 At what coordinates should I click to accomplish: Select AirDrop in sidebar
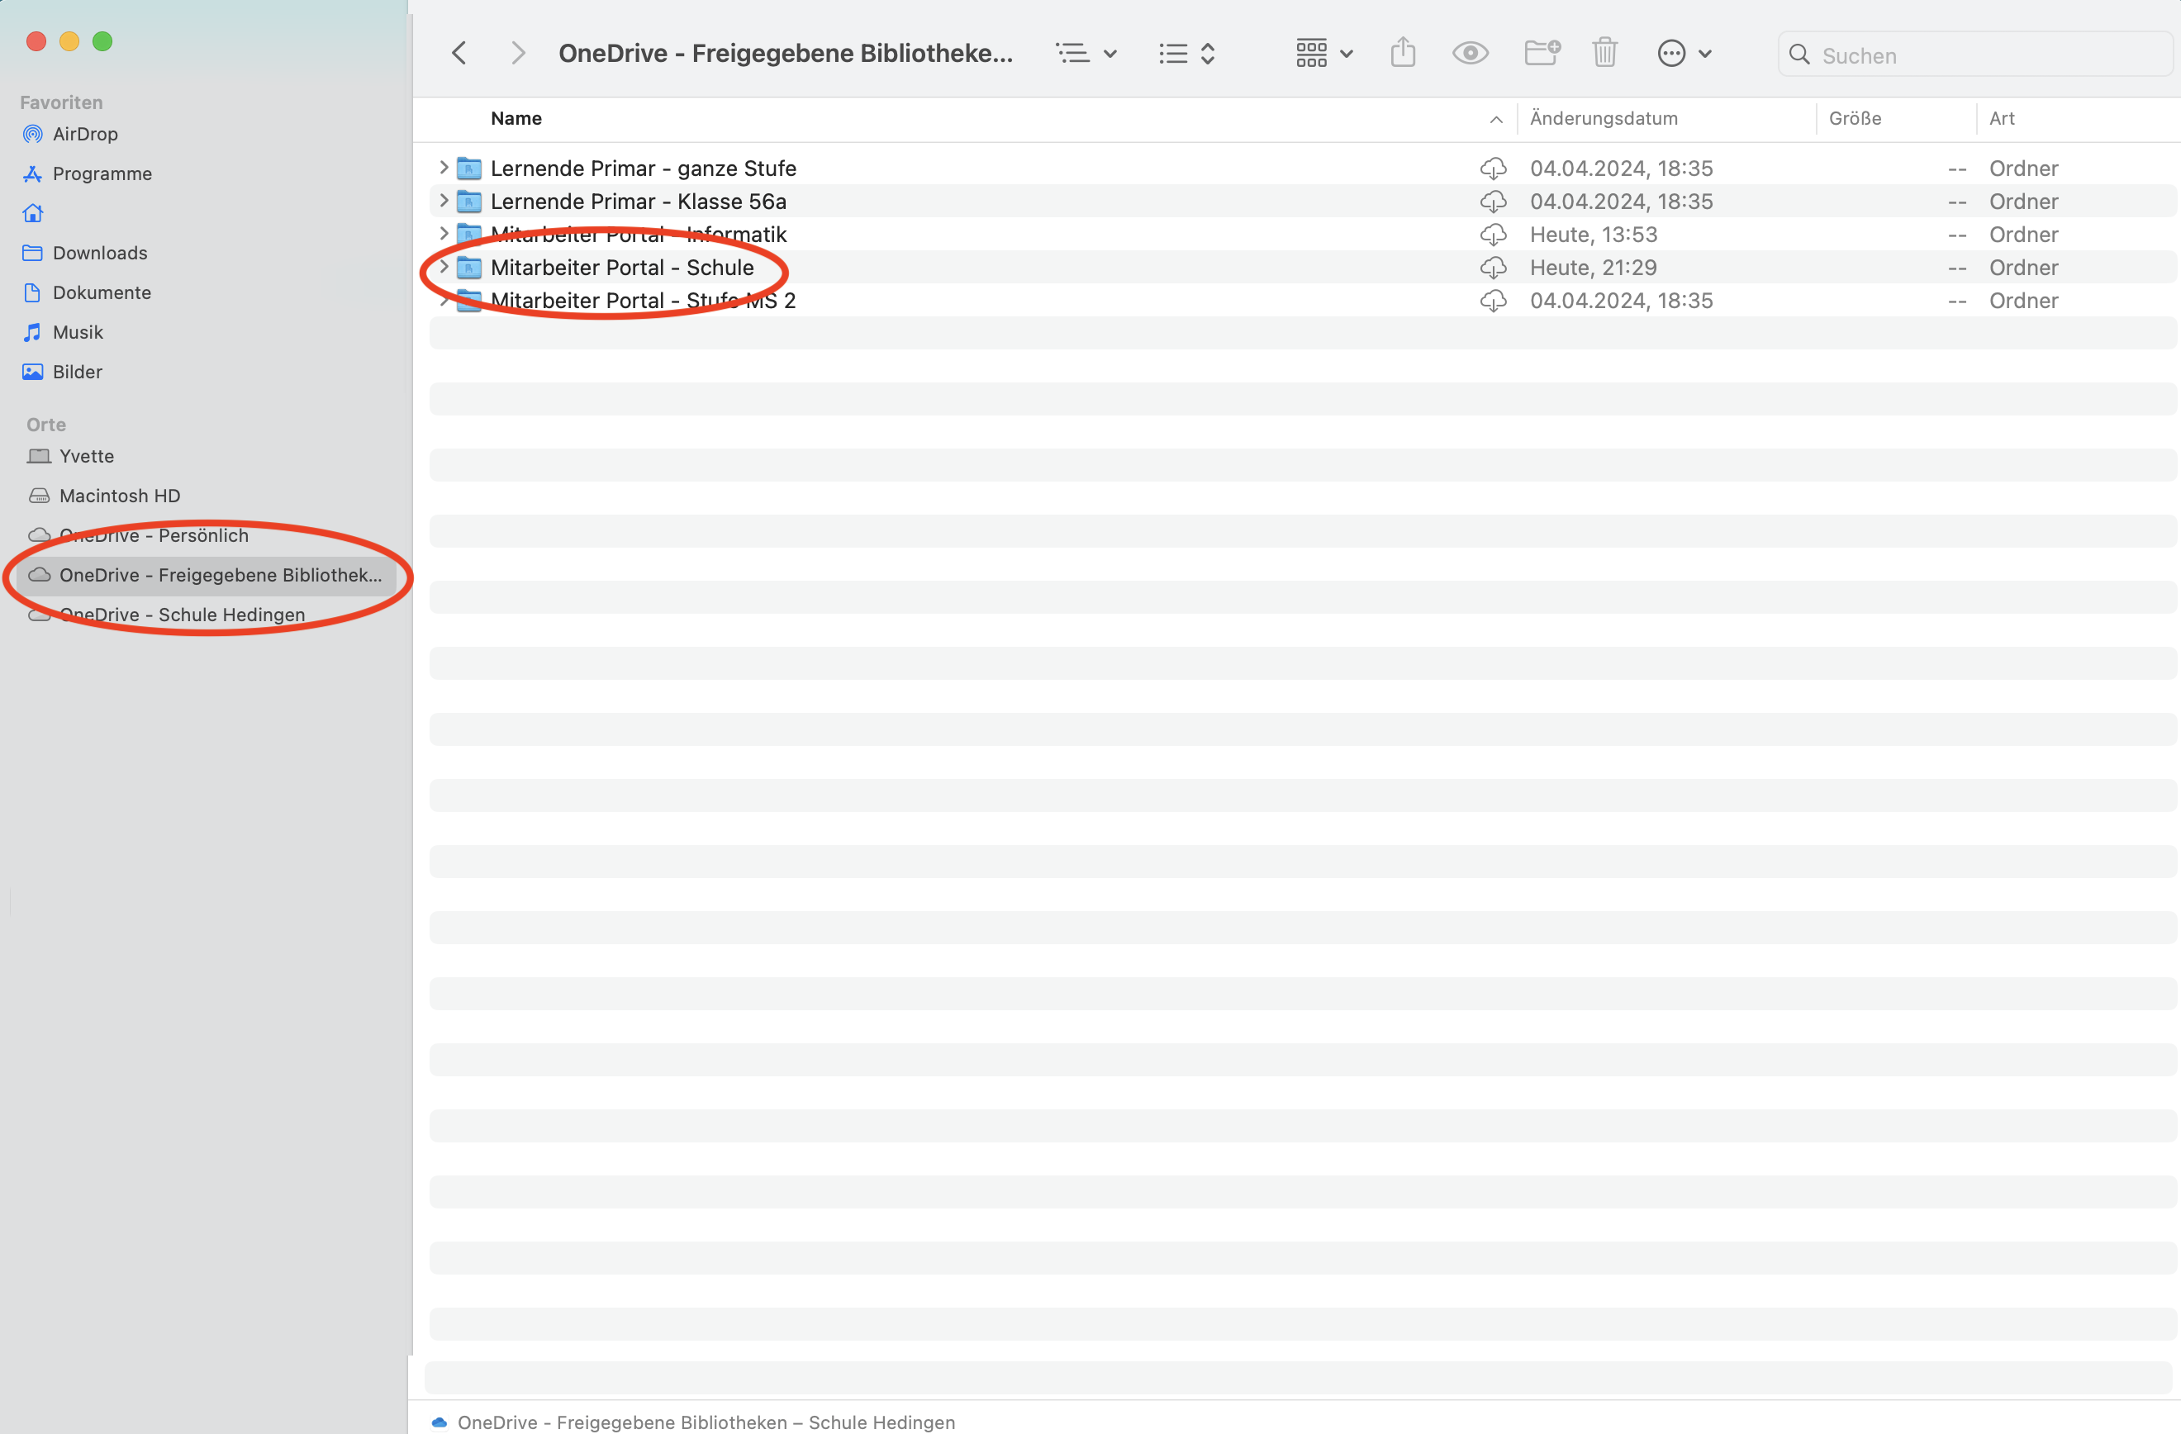point(85,134)
